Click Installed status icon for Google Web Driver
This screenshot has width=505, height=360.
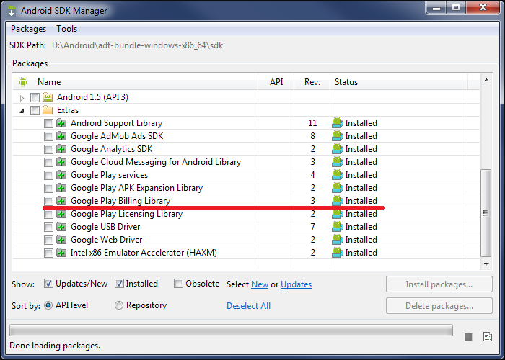pos(338,240)
